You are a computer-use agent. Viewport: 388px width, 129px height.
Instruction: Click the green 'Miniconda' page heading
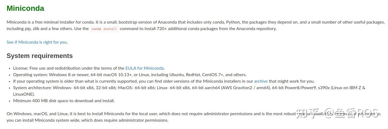click(25, 8)
